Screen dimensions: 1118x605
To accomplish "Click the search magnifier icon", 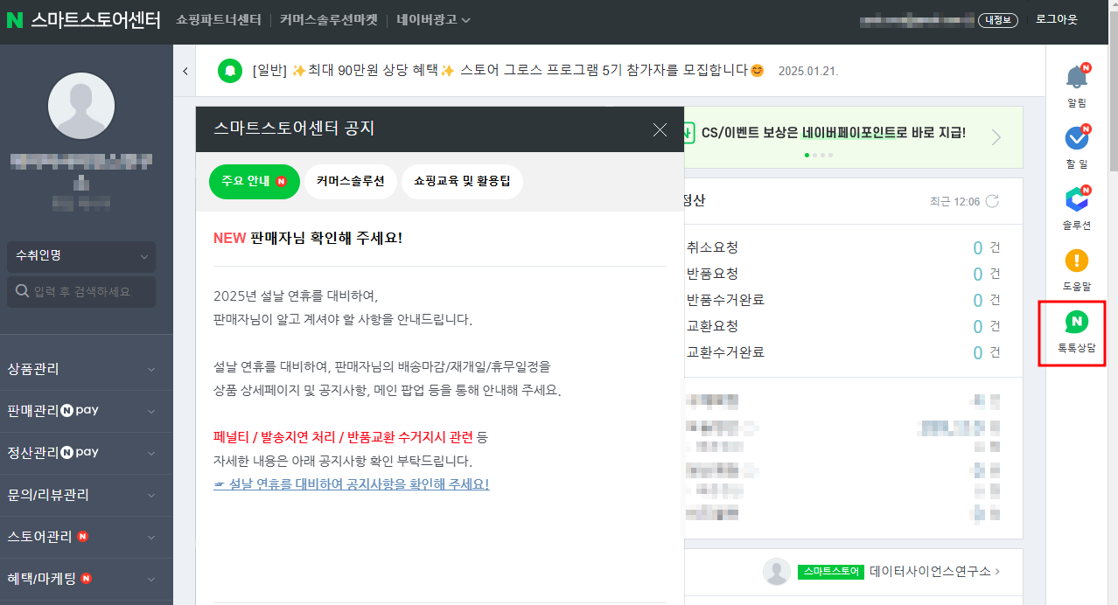I will pyautogui.click(x=21, y=291).
